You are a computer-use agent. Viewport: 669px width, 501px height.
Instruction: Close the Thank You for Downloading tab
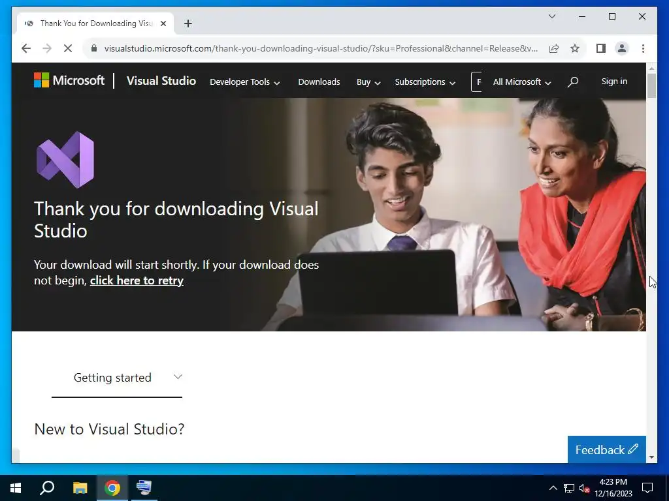[163, 23]
